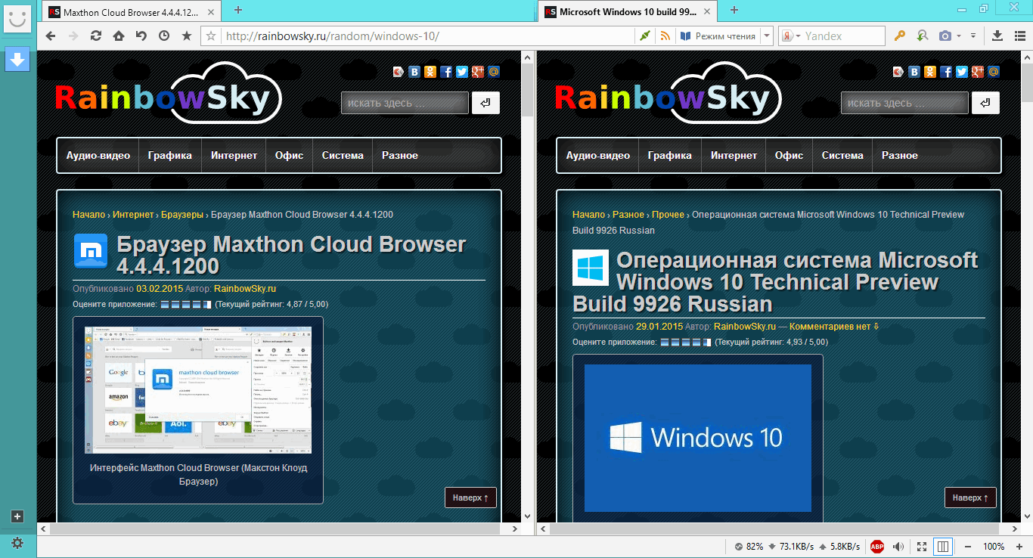The height and width of the screenshot is (558, 1033).
Task: Open Комментариев нет link
Action: pyautogui.click(x=834, y=327)
